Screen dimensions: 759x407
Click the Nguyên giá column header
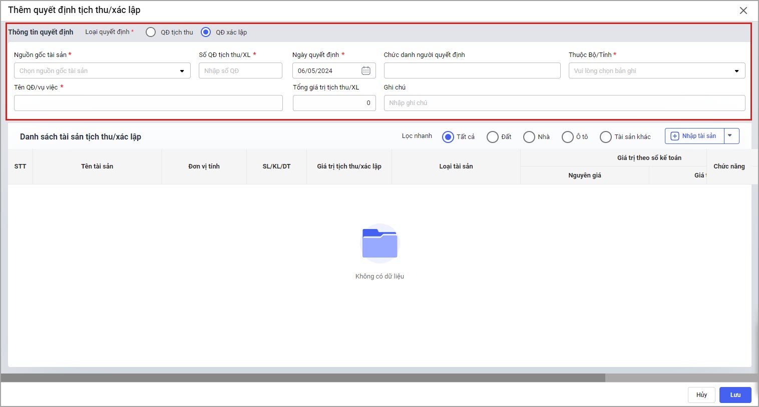(585, 175)
